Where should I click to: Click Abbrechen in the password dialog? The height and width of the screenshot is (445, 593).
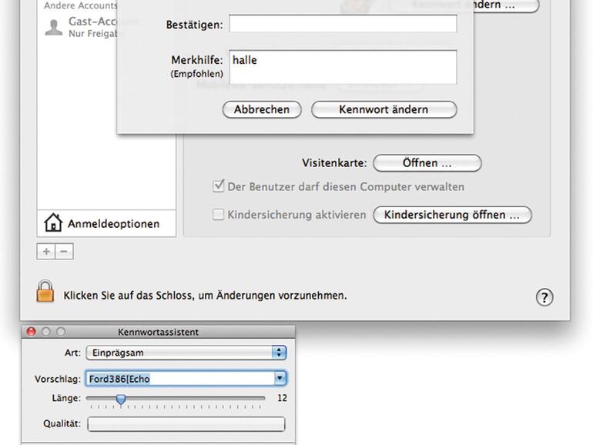(x=262, y=109)
